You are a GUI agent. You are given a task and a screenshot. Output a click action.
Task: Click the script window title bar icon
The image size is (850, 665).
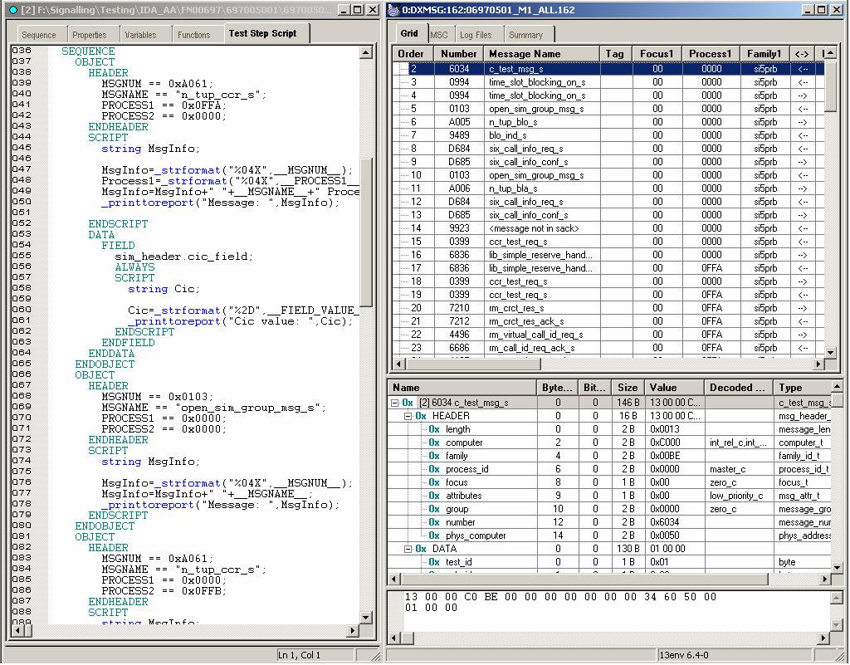click(x=13, y=10)
